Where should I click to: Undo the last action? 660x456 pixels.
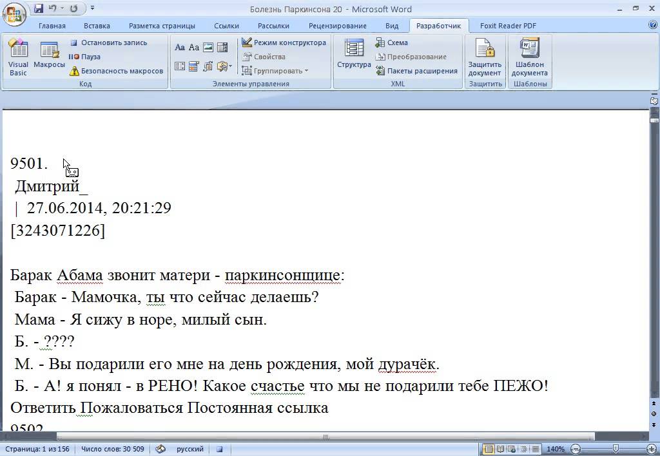(x=53, y=8)
